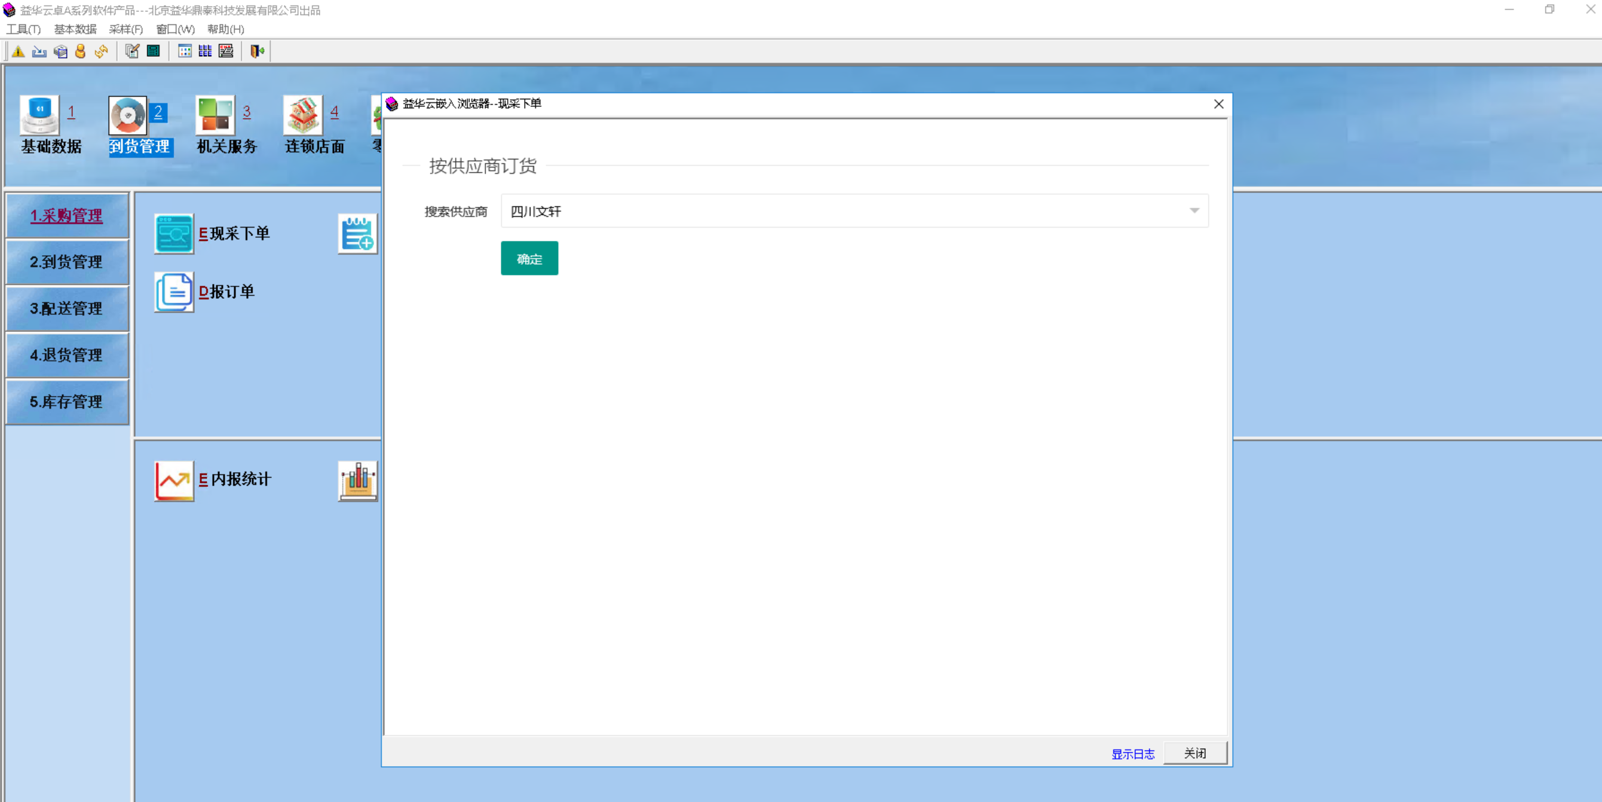Open the 采样(F) menu
Viewport: 1602px width, 802px height.
tap(125, 29)
